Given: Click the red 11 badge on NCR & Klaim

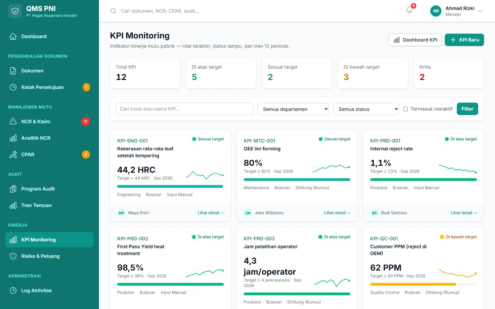Looking at the screenshot, I should click(86, 122).
